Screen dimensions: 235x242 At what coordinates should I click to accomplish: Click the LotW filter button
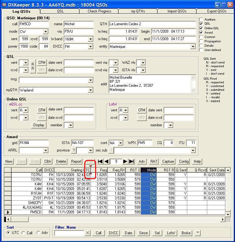pyautogui.click(x=171, y=233)
